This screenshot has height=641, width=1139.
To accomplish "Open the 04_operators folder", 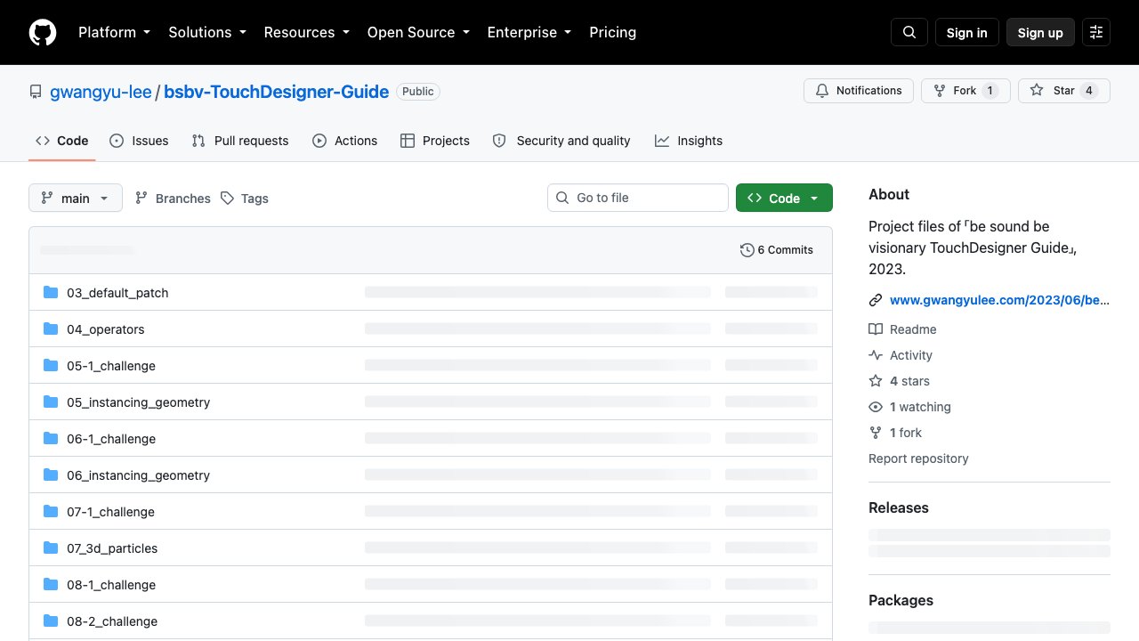I will [106, 329].
